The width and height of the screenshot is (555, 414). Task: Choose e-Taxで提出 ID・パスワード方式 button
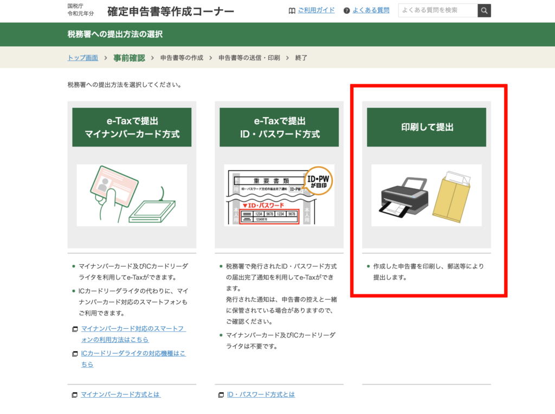(x=279, y=127)
